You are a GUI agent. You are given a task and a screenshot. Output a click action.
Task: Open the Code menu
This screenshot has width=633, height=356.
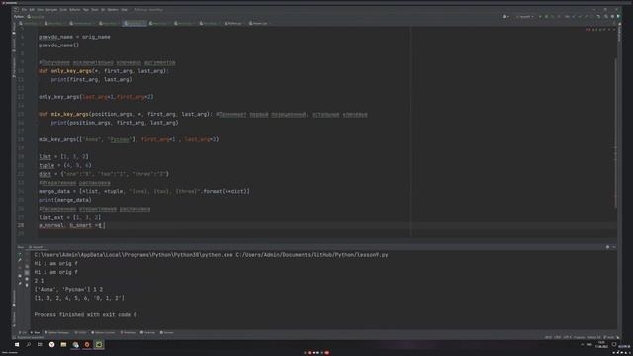point(63,9)
